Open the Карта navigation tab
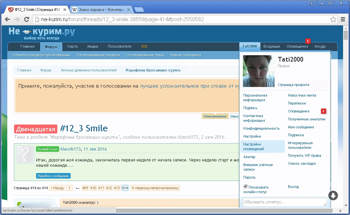This screenshot has height=215, width=350. click(x=72, y=46)
